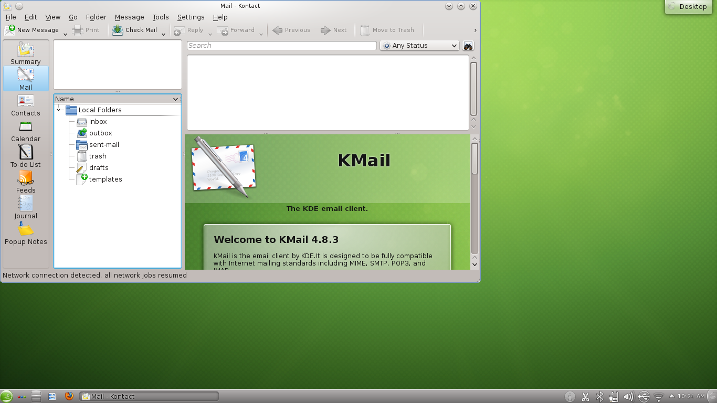Image resolution: width=717 pixels, height=403 pixels.
Task: Select the trash folder
Action: [98, 156]
